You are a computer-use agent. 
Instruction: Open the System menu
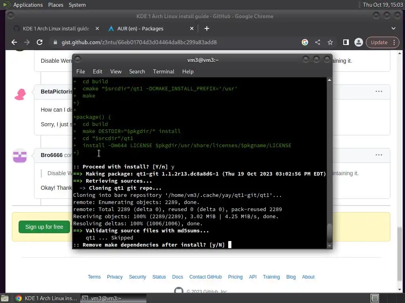(77, 5)
